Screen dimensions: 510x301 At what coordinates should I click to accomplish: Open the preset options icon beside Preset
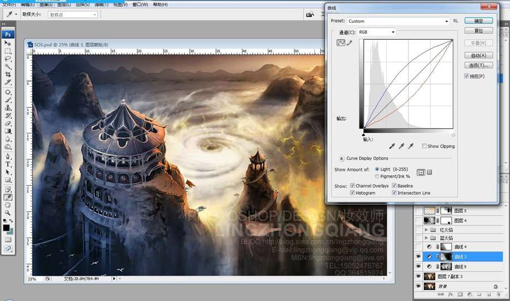(455, 21)
